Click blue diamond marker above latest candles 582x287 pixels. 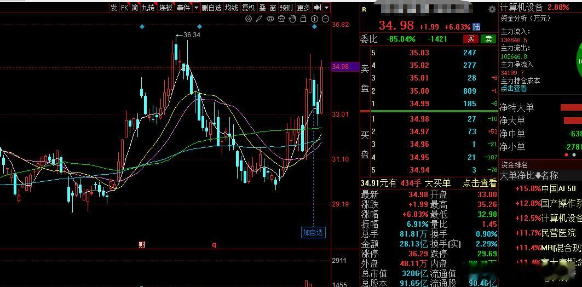(314, 27)
